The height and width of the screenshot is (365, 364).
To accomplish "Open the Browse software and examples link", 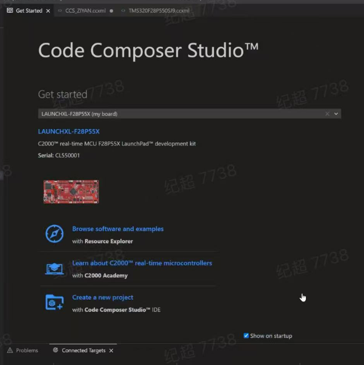I will (x=118, y=229).
